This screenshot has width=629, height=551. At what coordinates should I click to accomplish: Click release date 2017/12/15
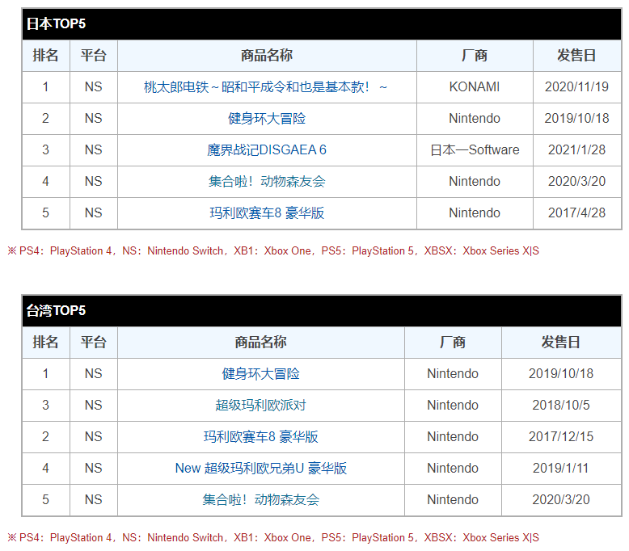[561, 437]
